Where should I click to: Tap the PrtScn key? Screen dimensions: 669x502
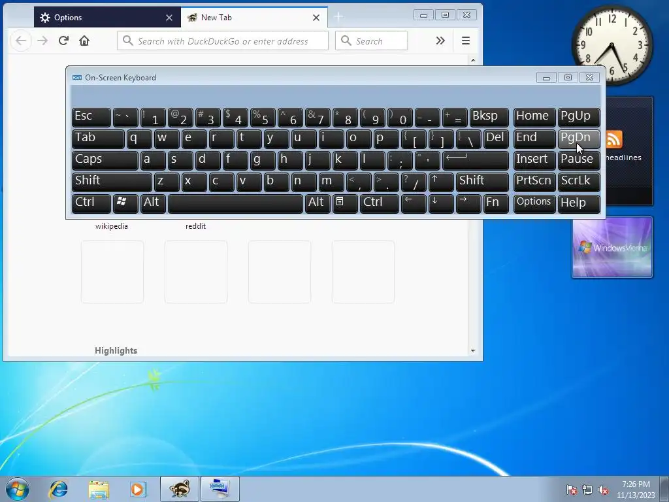point(534,182)
